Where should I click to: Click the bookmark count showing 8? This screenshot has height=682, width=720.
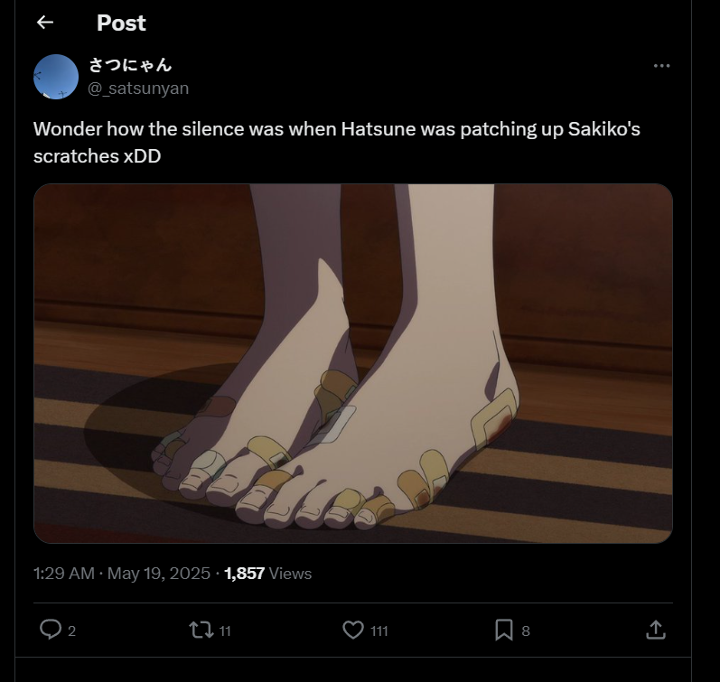(x=526, y=631)
